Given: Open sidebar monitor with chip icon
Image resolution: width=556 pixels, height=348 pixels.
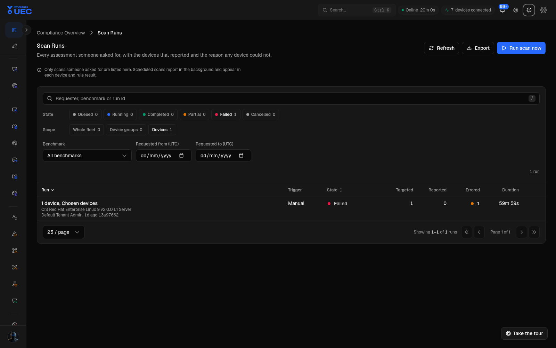Looking at the screenshot, I should [15, 110].
